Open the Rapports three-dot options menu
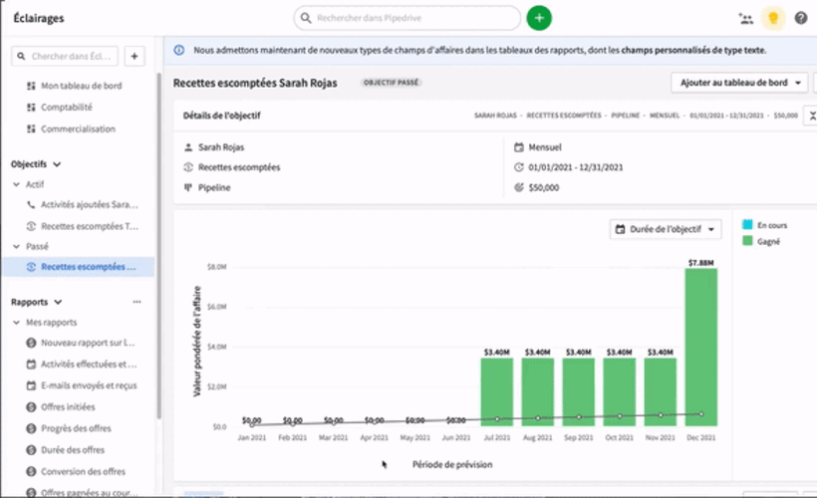The height and width of the screenshot is (498, 817). tap(136, 302)
